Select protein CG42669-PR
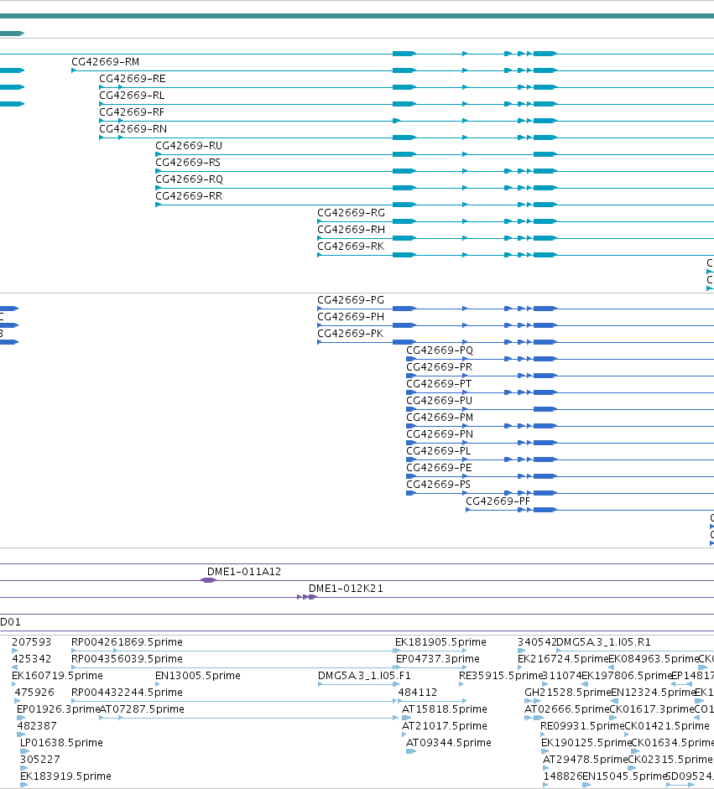 (x=439, y=366)
